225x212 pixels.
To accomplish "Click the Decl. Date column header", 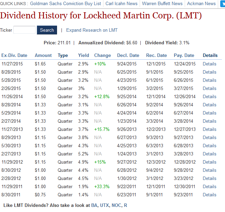I will [128, 55].
